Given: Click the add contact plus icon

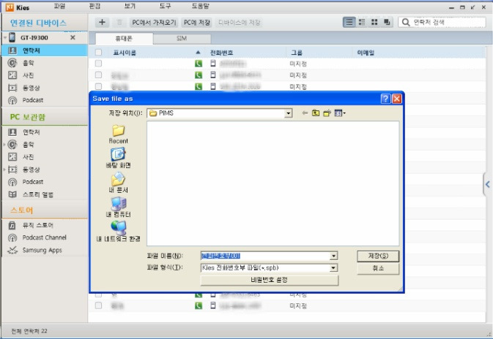Looking at the screenshot, I should (x=102, y=22).
